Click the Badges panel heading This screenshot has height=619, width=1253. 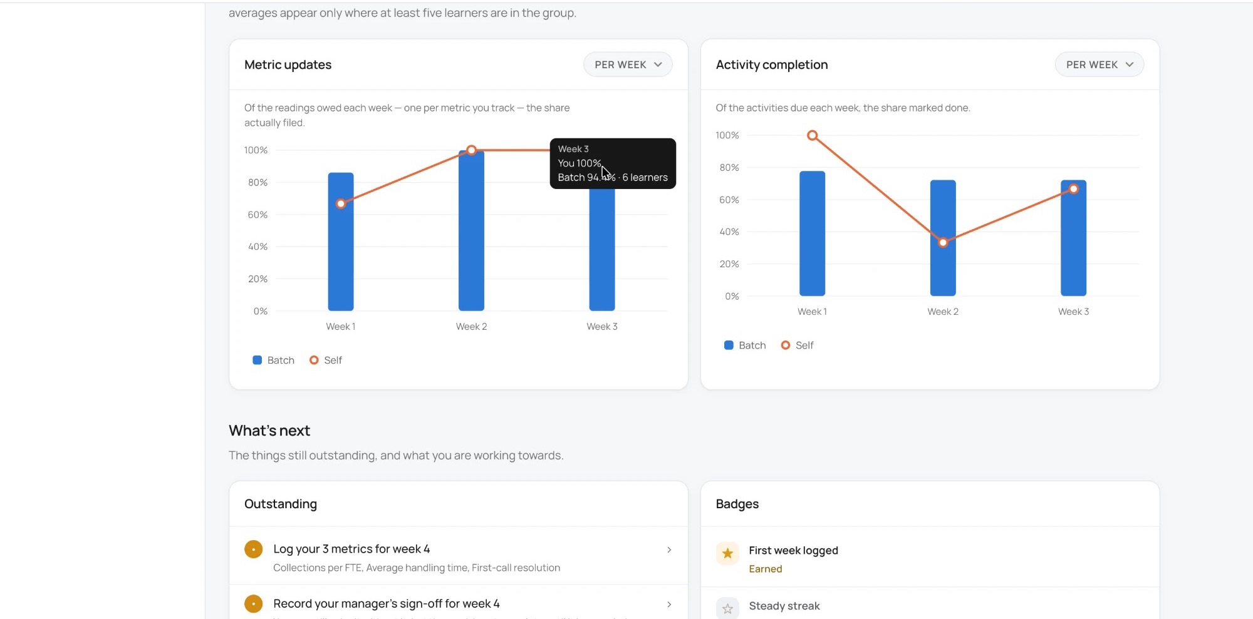pyautogui.click(x=737, y=504)
